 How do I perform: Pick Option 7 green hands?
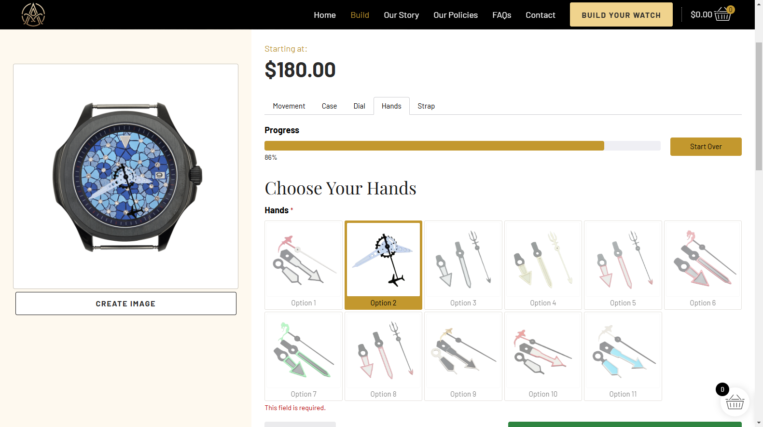point(304,356)
